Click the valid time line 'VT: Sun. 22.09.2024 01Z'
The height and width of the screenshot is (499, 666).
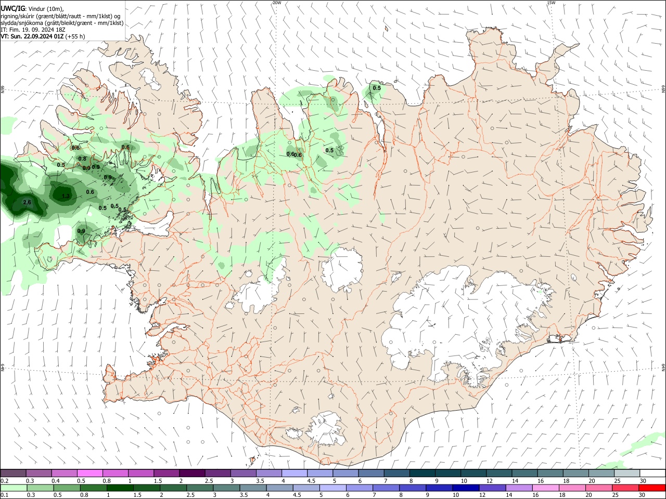[x=32, y=36]
